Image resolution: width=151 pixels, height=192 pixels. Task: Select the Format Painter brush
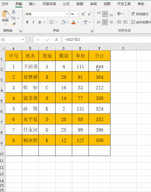click(x=14, y=24)
